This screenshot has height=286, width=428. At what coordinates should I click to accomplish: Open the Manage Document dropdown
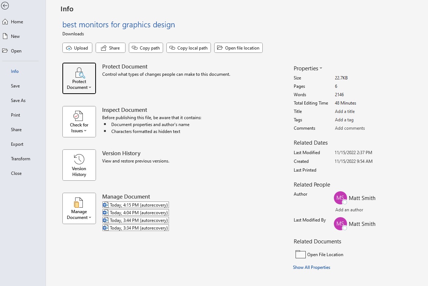[x=79, y=208]
